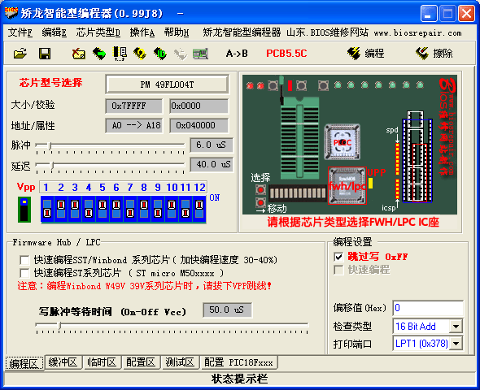Click the grayed-out chip toolbar icon
Image resolution: width=480 pixels, height=390 pixels.
tap(181, 54)
